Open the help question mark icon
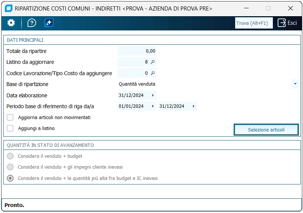The height and width of the screenshot is (213, 303). click(32, 23)
